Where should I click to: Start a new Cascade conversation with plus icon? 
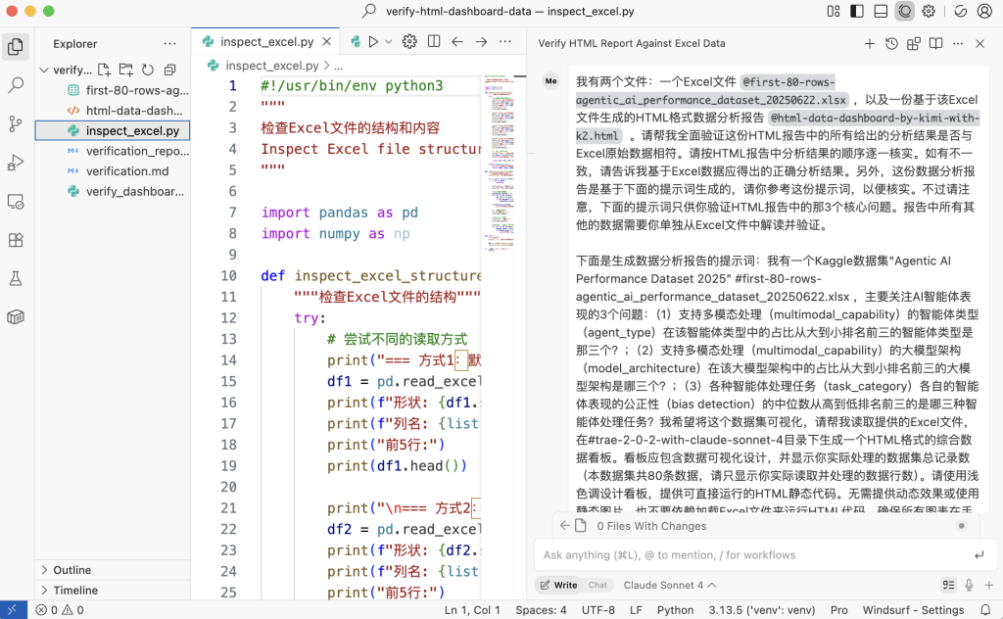tap(869, 44)
